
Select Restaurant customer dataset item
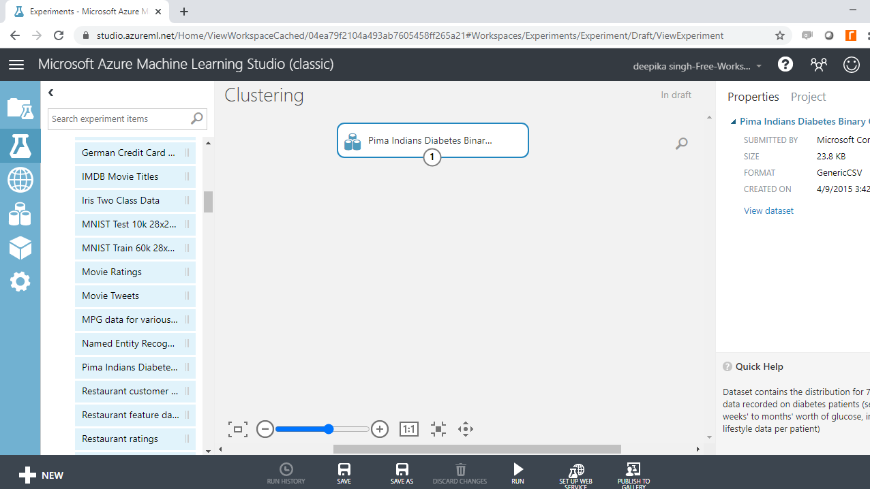135,391
